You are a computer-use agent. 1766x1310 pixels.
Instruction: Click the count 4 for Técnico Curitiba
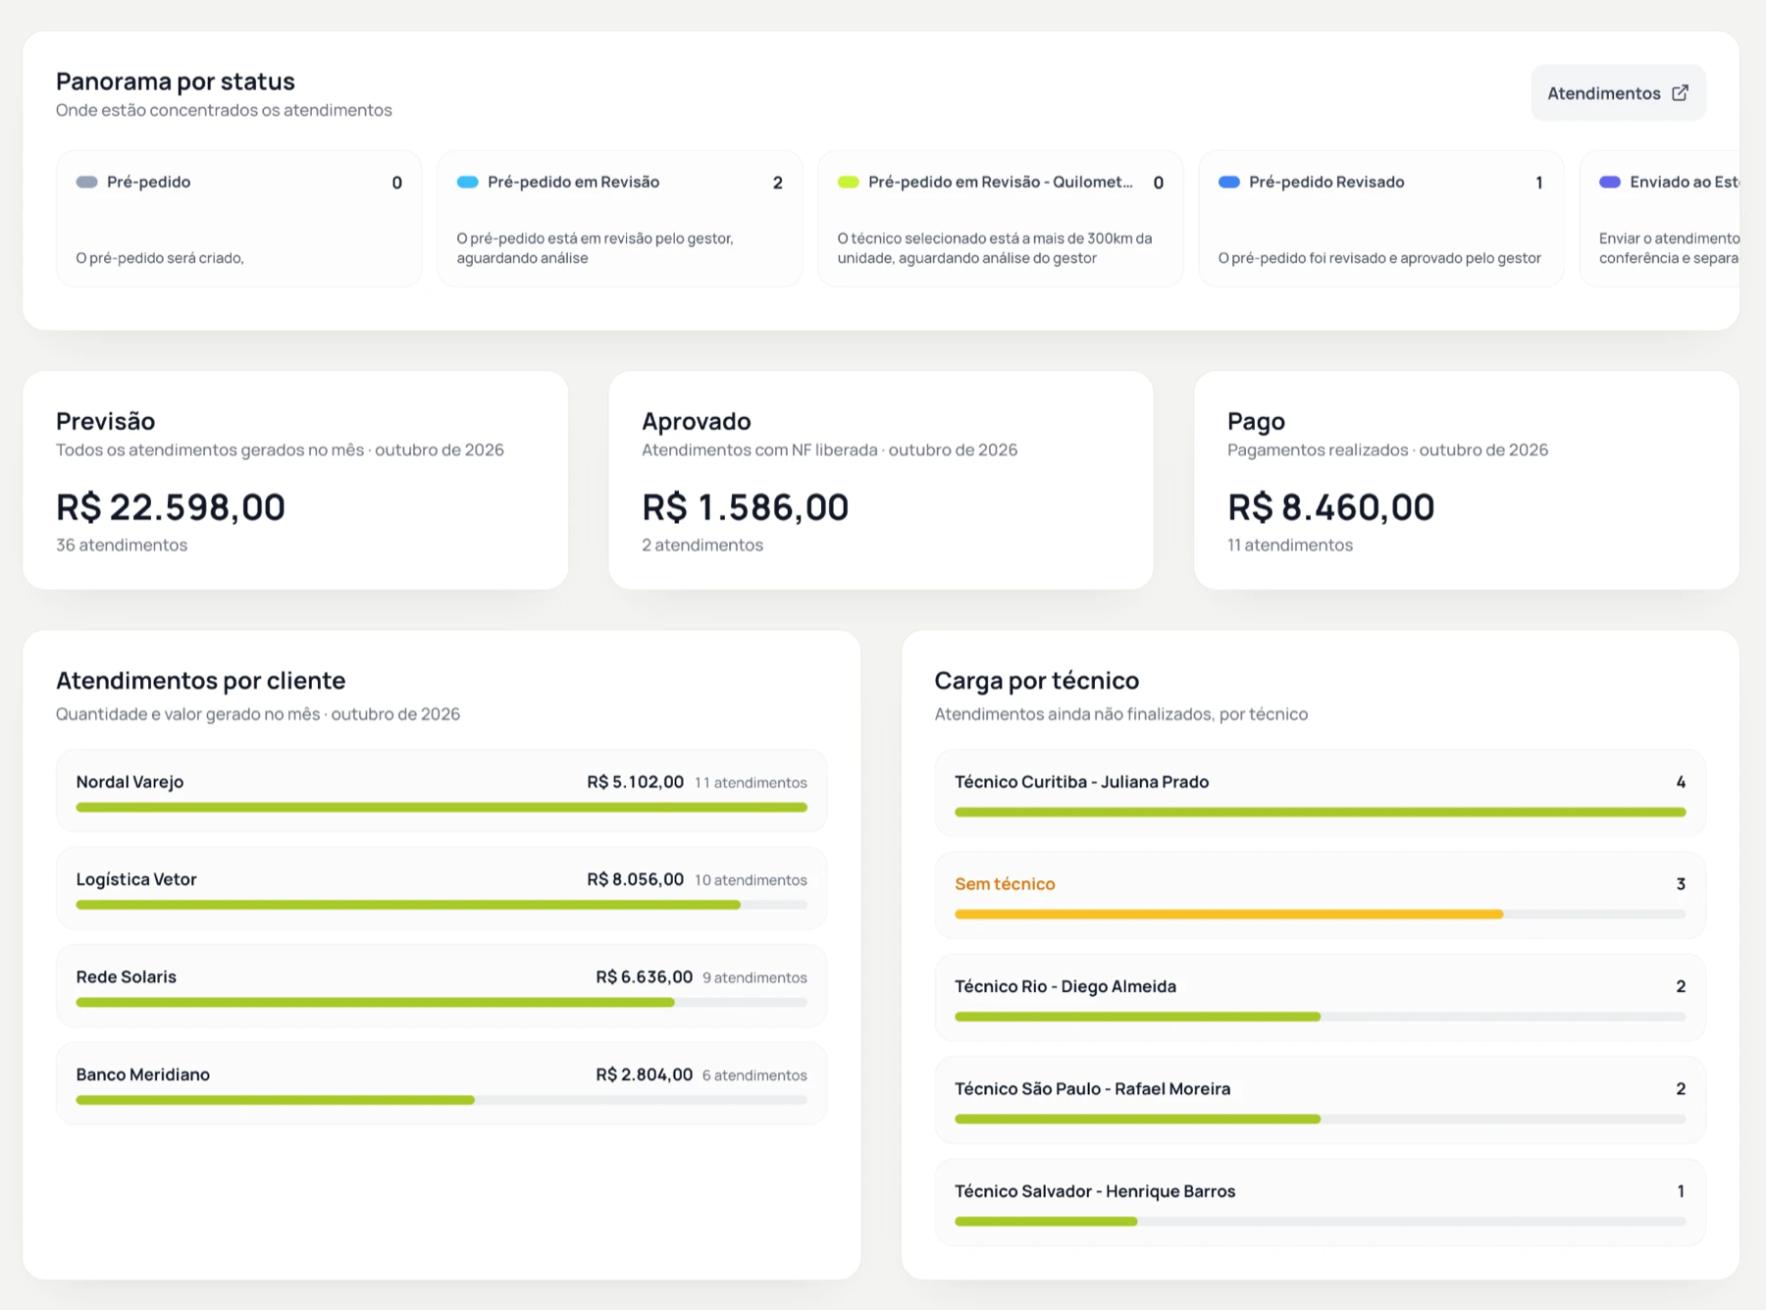coord(1681,782)
